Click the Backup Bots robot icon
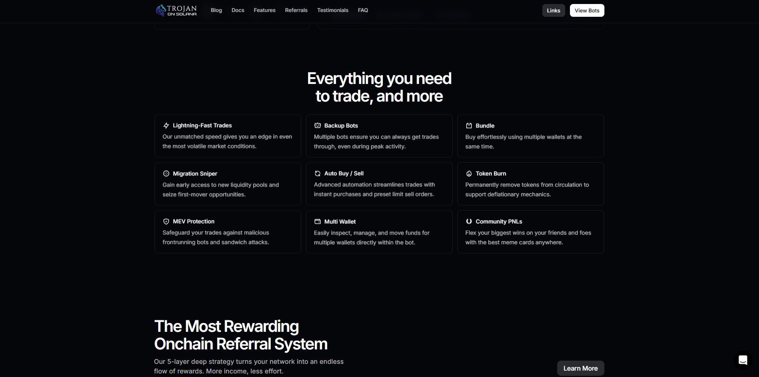Image resolution: width=759 pixels, height=377 pixels. coord(318,126)
